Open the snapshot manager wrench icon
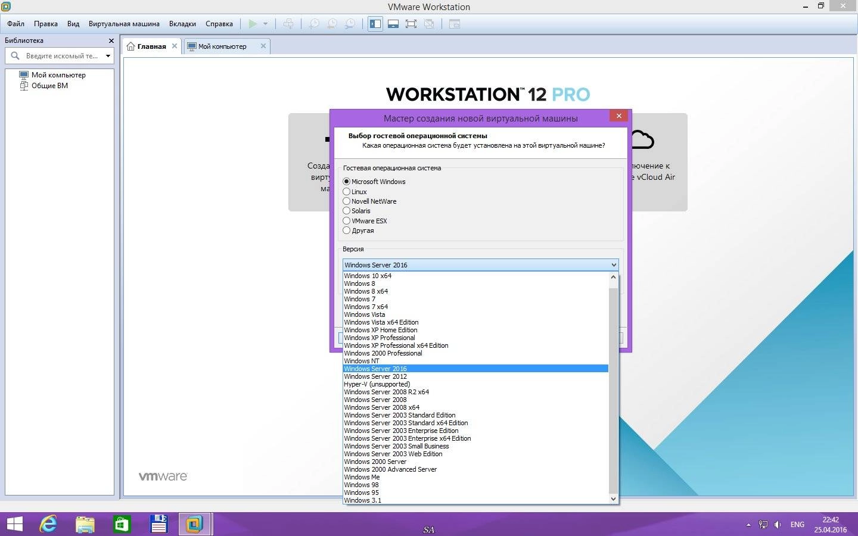The width and height of the screenshot is (858, 536). 350,24
